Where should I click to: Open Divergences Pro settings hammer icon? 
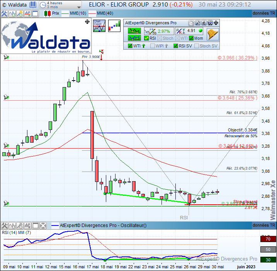(198, 23)
